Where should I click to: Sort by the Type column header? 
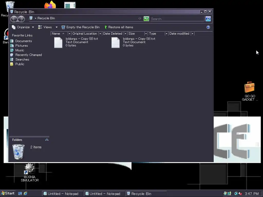pos(156,34)
